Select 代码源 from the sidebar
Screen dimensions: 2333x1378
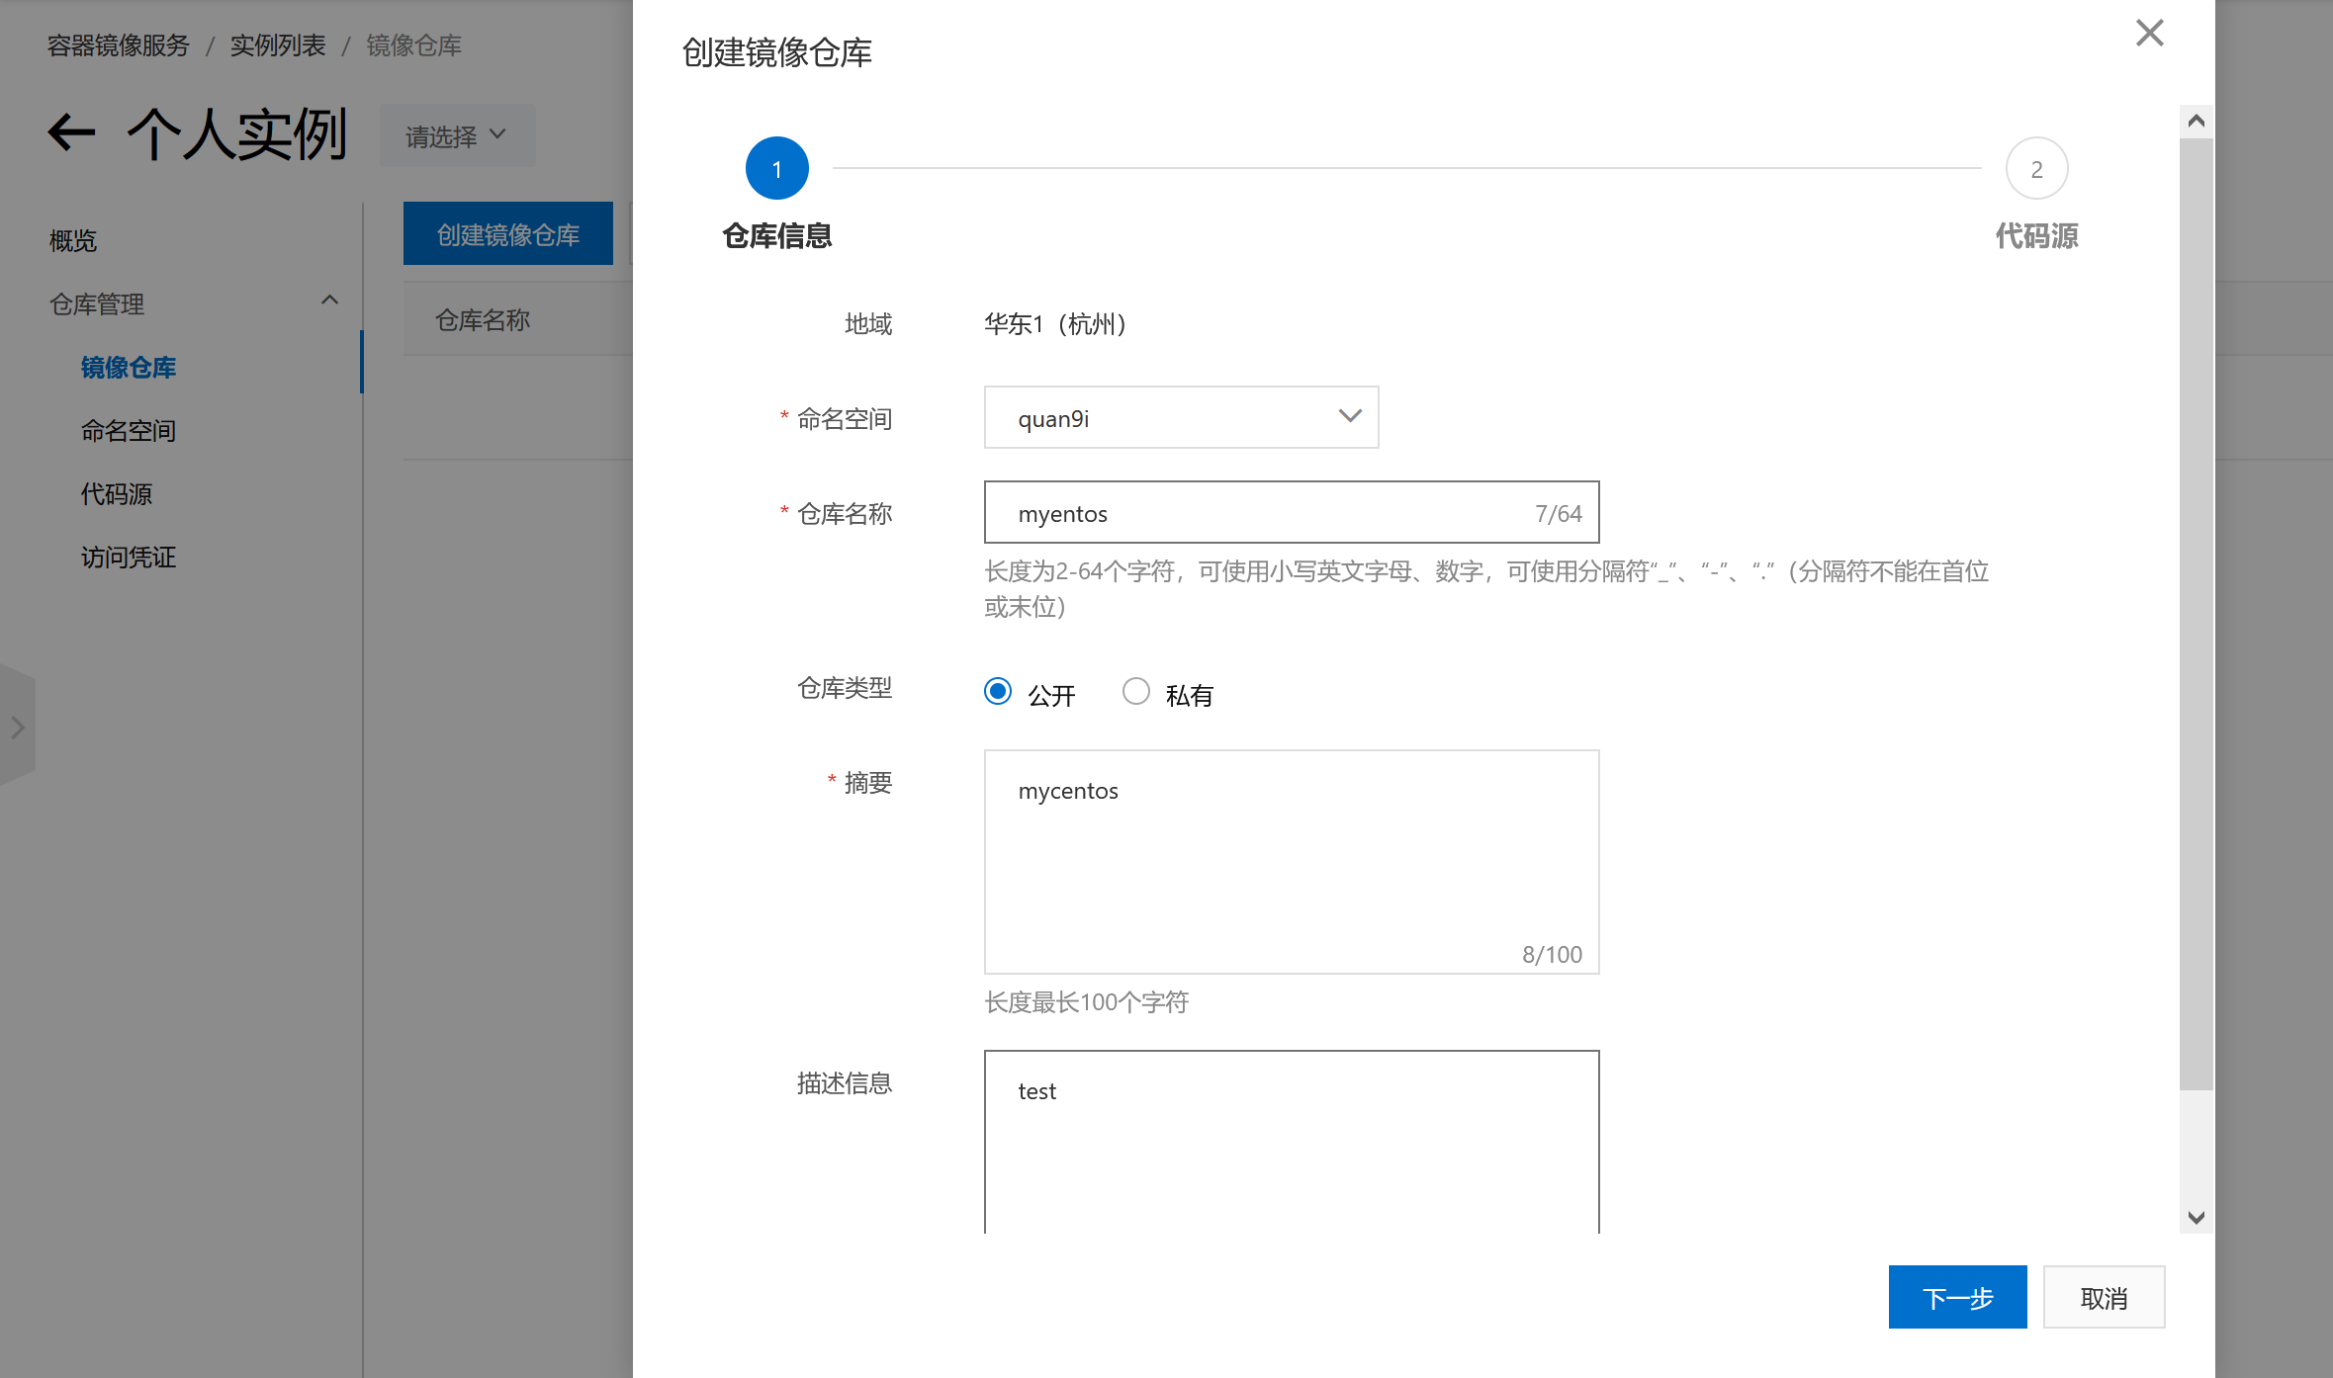click(x=116, y=493)
